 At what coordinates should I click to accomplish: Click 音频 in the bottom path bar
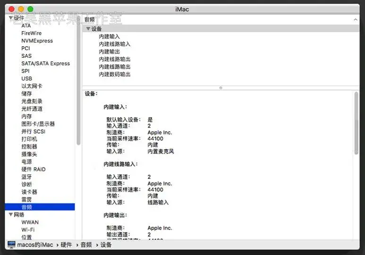click(86, 245)
